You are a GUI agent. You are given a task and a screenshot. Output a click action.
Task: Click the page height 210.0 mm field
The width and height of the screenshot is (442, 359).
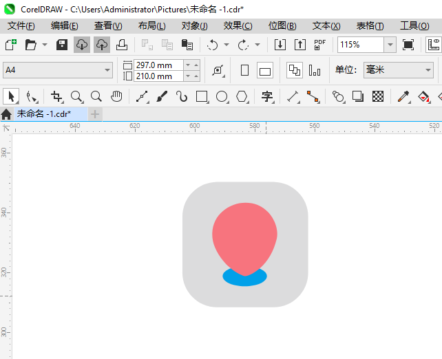pos(158,76)
